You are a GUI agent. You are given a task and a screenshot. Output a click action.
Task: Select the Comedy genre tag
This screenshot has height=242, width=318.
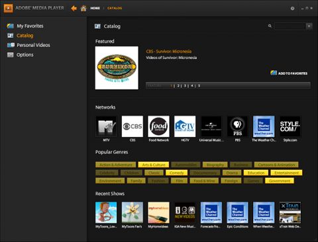[176, 173]
